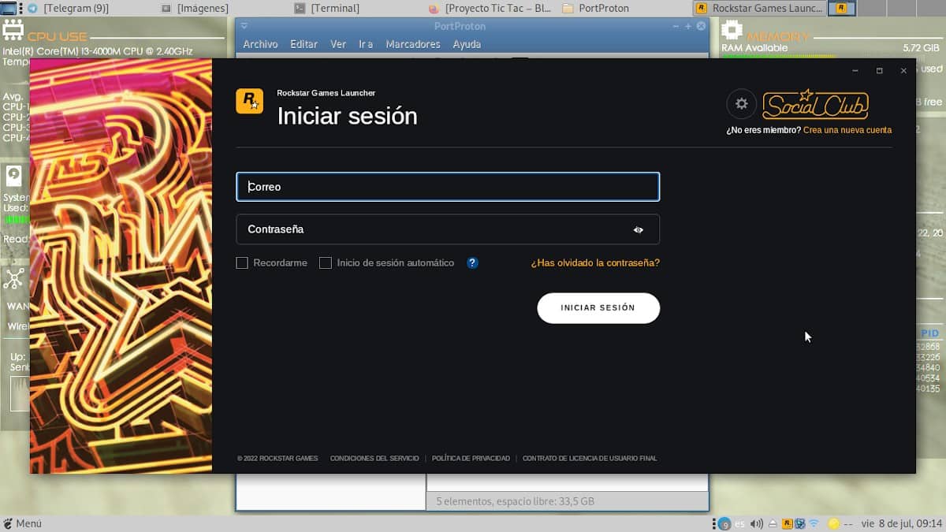Click small Rockstar icon taskbar entry
The height and width of the screenshot is (532, 946).
(x=841, y=8)
